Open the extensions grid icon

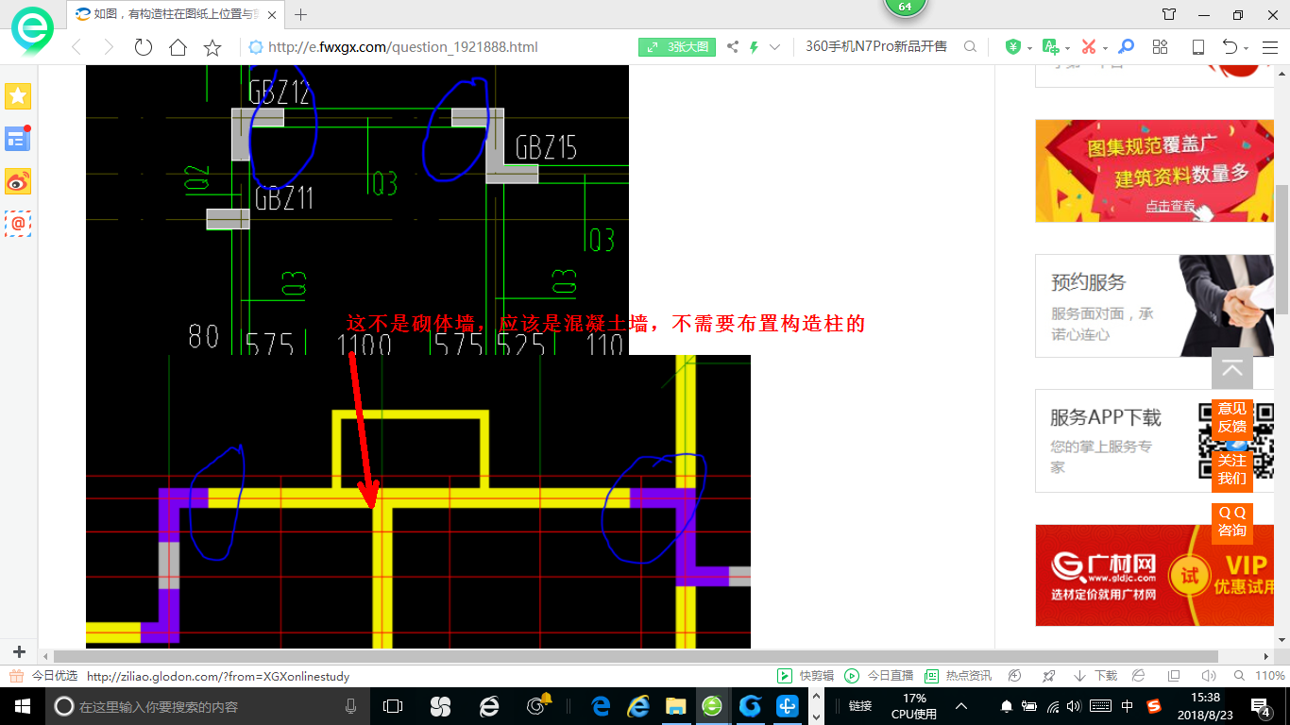[1161, 46]
